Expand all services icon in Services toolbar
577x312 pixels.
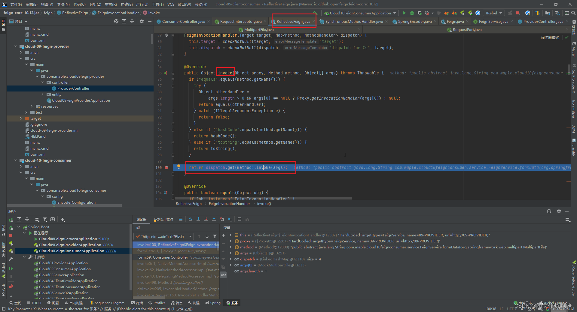coord(19,220)
